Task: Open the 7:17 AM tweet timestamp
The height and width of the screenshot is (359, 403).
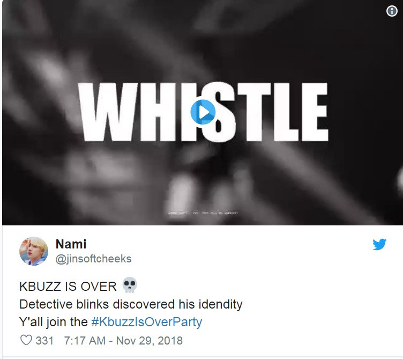Action: [x=85, y=340]
